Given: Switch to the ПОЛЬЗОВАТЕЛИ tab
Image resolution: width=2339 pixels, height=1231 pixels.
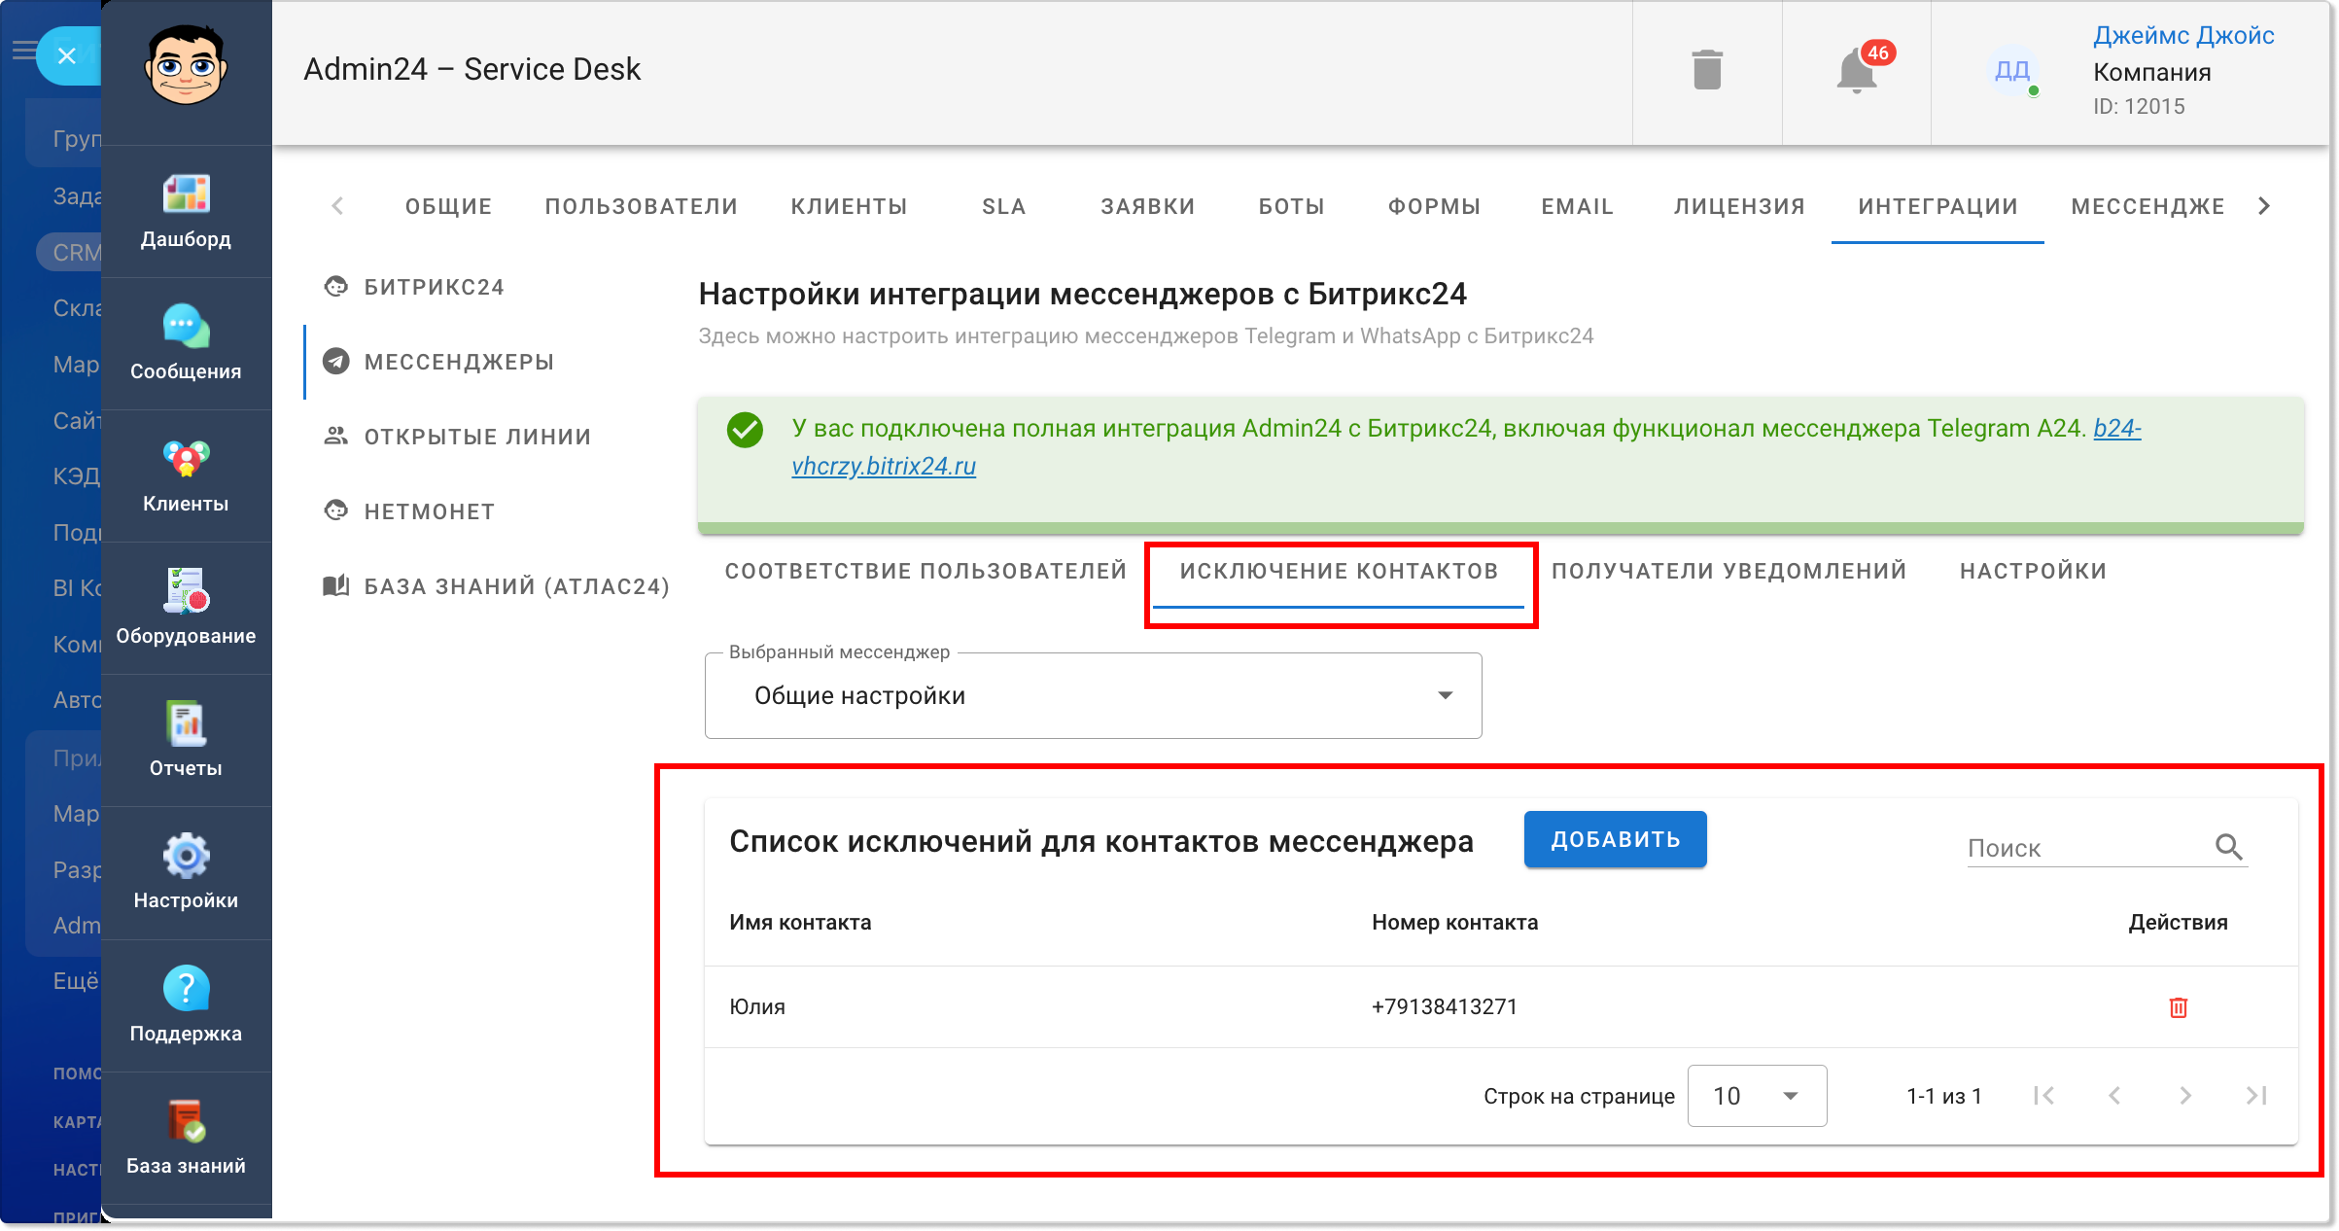Looking at the screenshot, I should (642, 206).
